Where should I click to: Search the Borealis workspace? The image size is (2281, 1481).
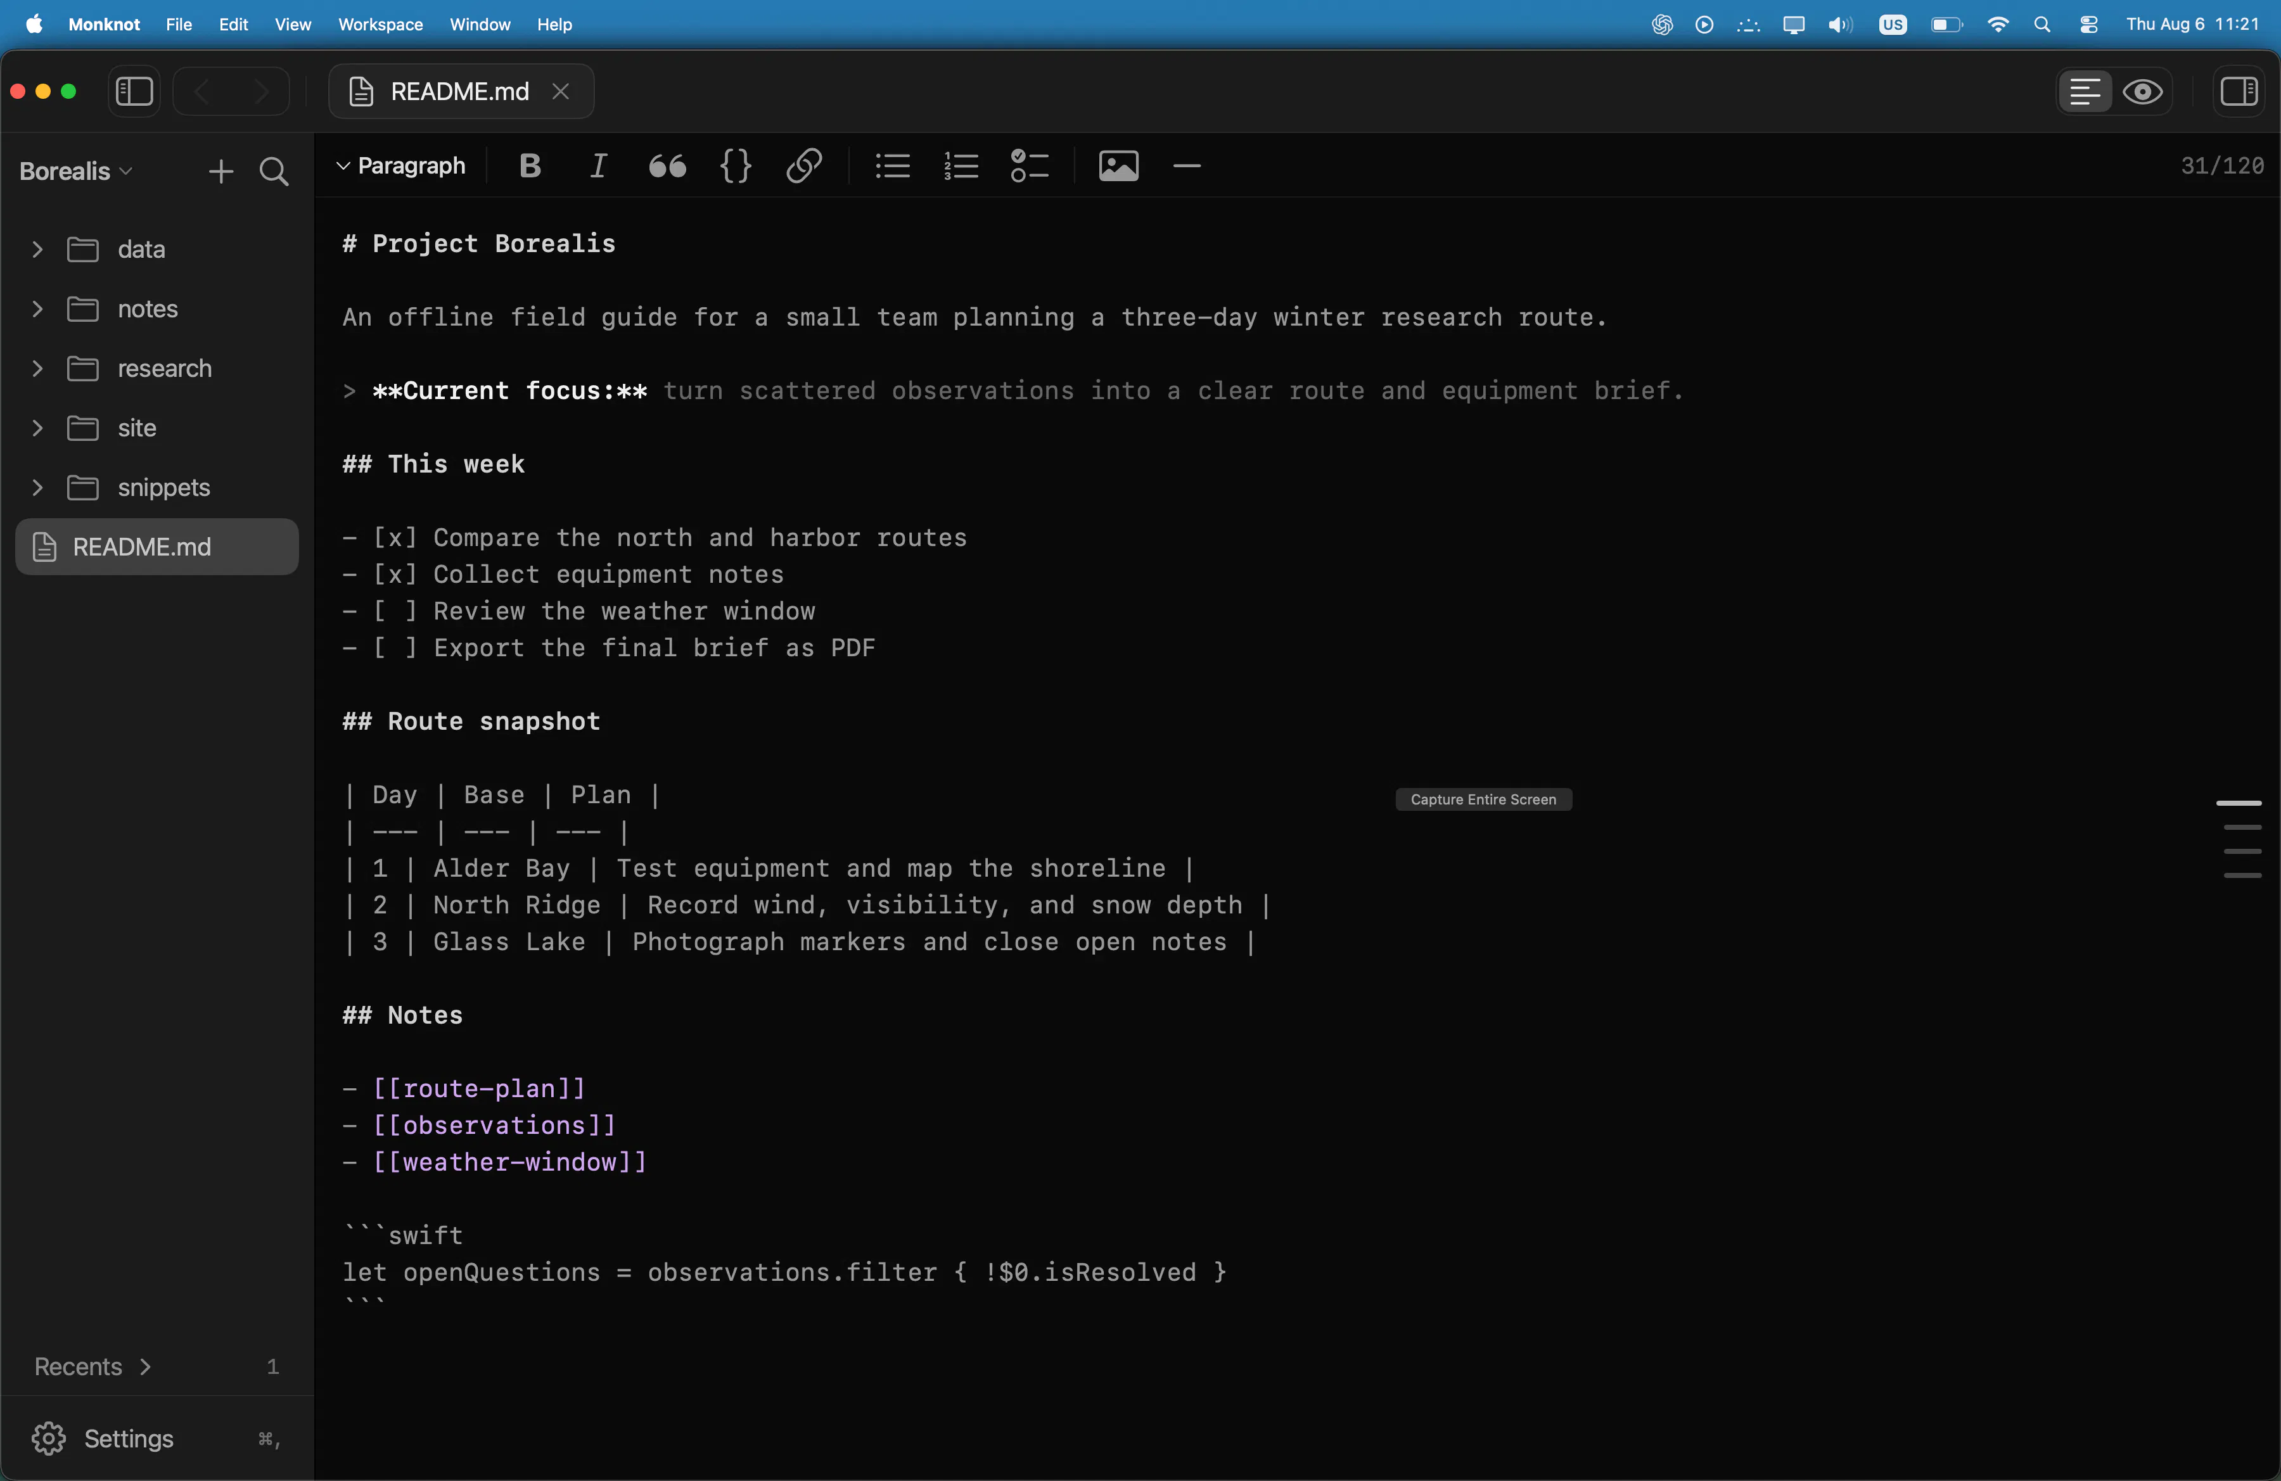pos(274,172)
